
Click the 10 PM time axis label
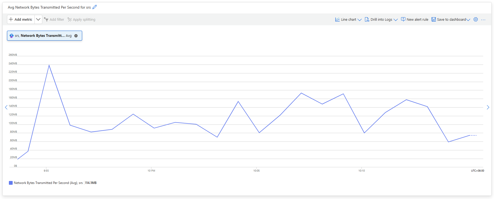[151, 170]
